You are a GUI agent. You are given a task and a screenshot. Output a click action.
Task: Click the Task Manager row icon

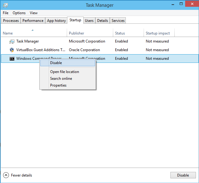(x=12, y=41)
